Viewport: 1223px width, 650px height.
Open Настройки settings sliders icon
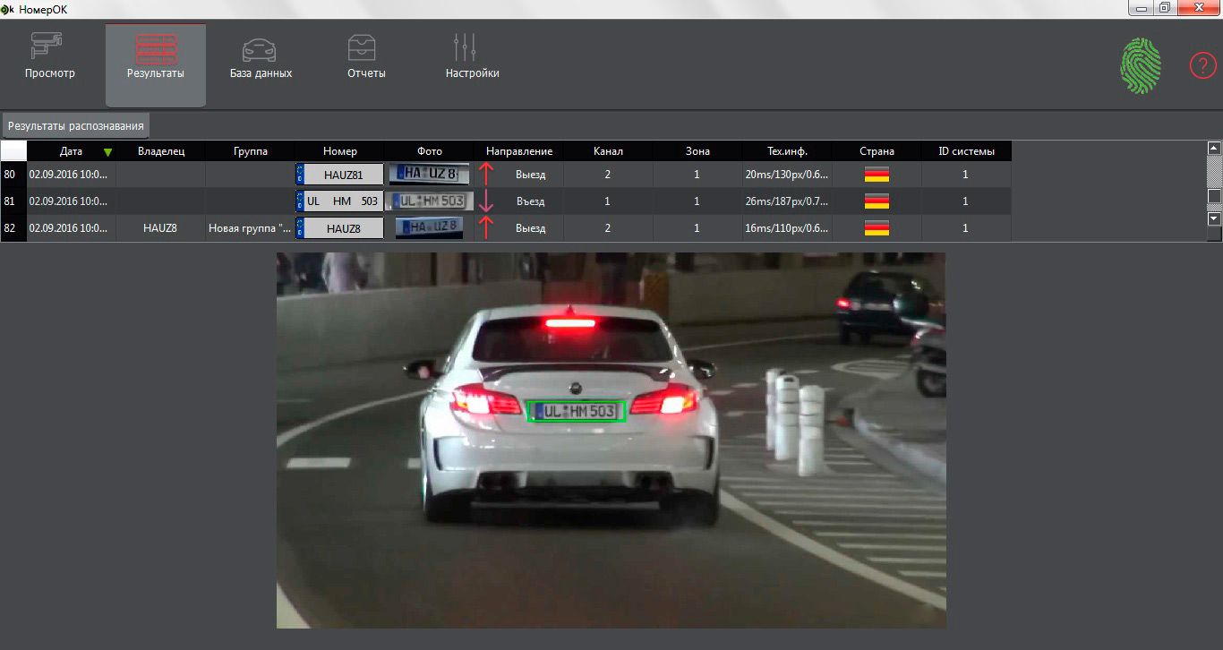472,56
